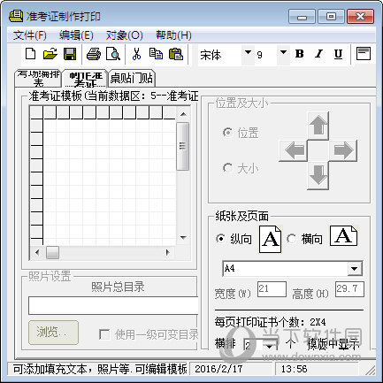Expand the 宋体 font name dropdown
Image resolution: width=383 pixels, height=383 pixels.
248,54
